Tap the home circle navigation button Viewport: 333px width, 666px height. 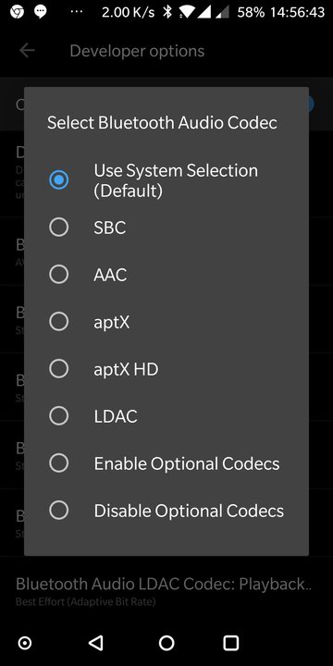coord(166,643)
